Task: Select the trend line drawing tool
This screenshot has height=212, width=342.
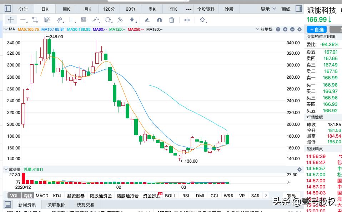Action: [x=23, y=20]
